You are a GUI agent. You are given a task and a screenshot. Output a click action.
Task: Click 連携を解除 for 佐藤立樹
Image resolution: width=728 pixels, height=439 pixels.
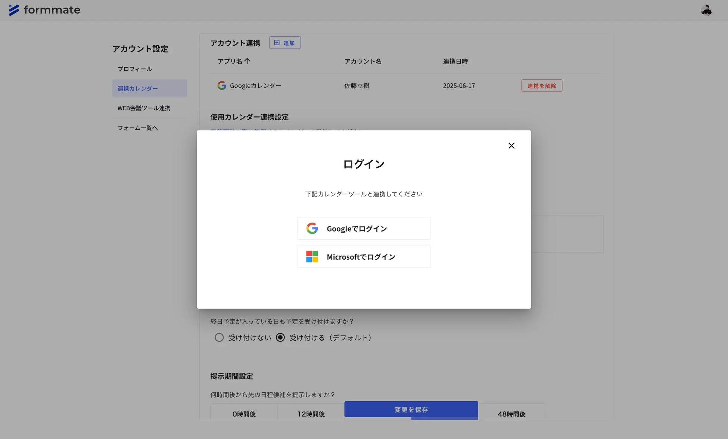pyautogui.click(x=541, y=85)
